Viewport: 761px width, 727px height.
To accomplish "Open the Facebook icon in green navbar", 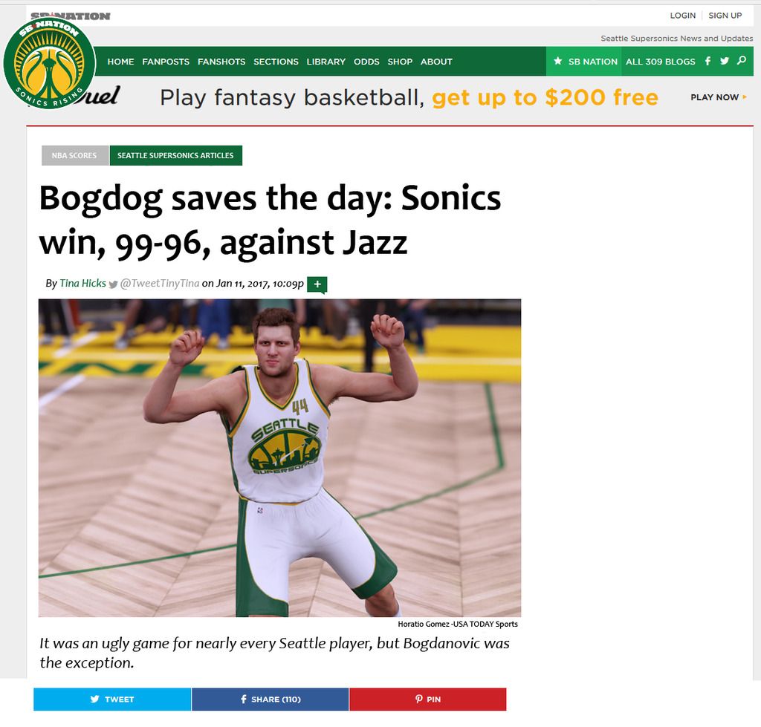I will click(x=707, y=61).
